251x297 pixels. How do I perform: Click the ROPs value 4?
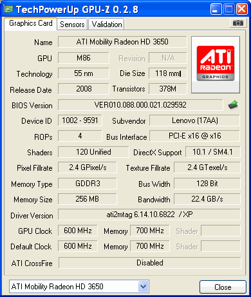(80, 136)
